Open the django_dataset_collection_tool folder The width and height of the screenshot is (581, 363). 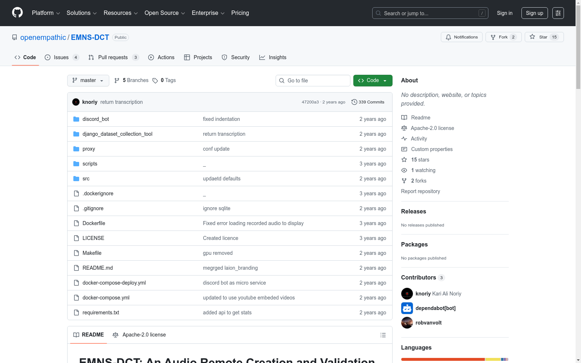click(x=117, y=134)
